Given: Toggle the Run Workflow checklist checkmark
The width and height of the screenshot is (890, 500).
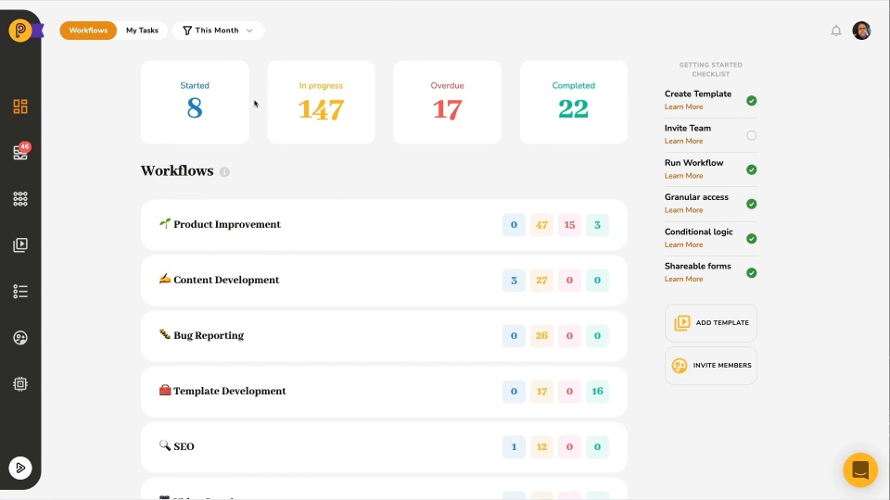Looking at the screenshot, I should coord(752,169).
